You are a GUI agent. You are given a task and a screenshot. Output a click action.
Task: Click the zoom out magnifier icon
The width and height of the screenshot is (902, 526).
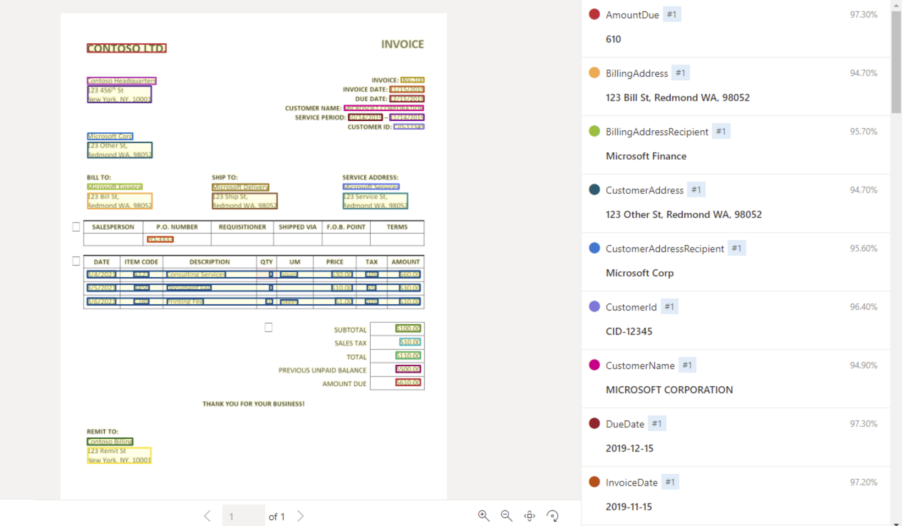point(506,516)
